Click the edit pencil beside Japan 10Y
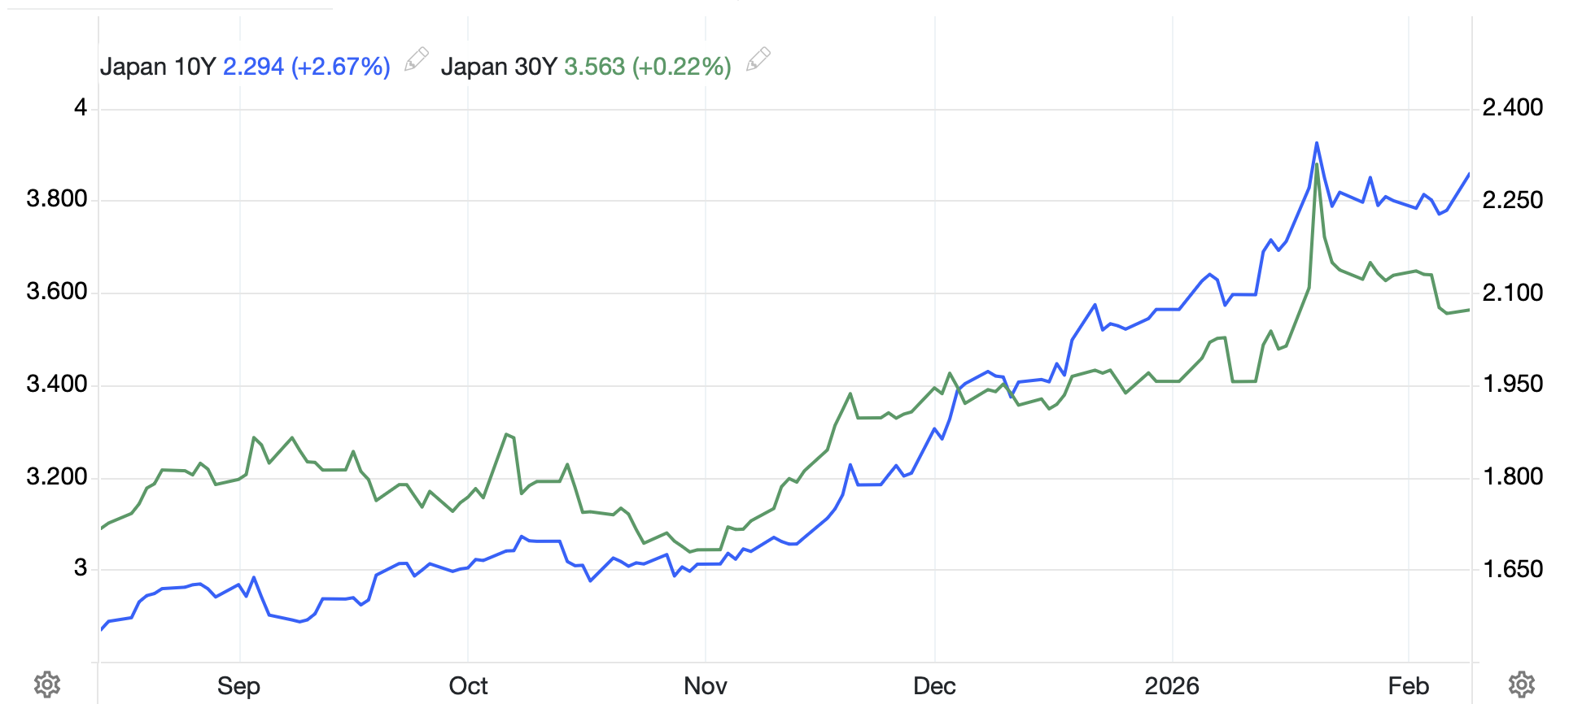1569x704 pixels. tap(416, 59)
